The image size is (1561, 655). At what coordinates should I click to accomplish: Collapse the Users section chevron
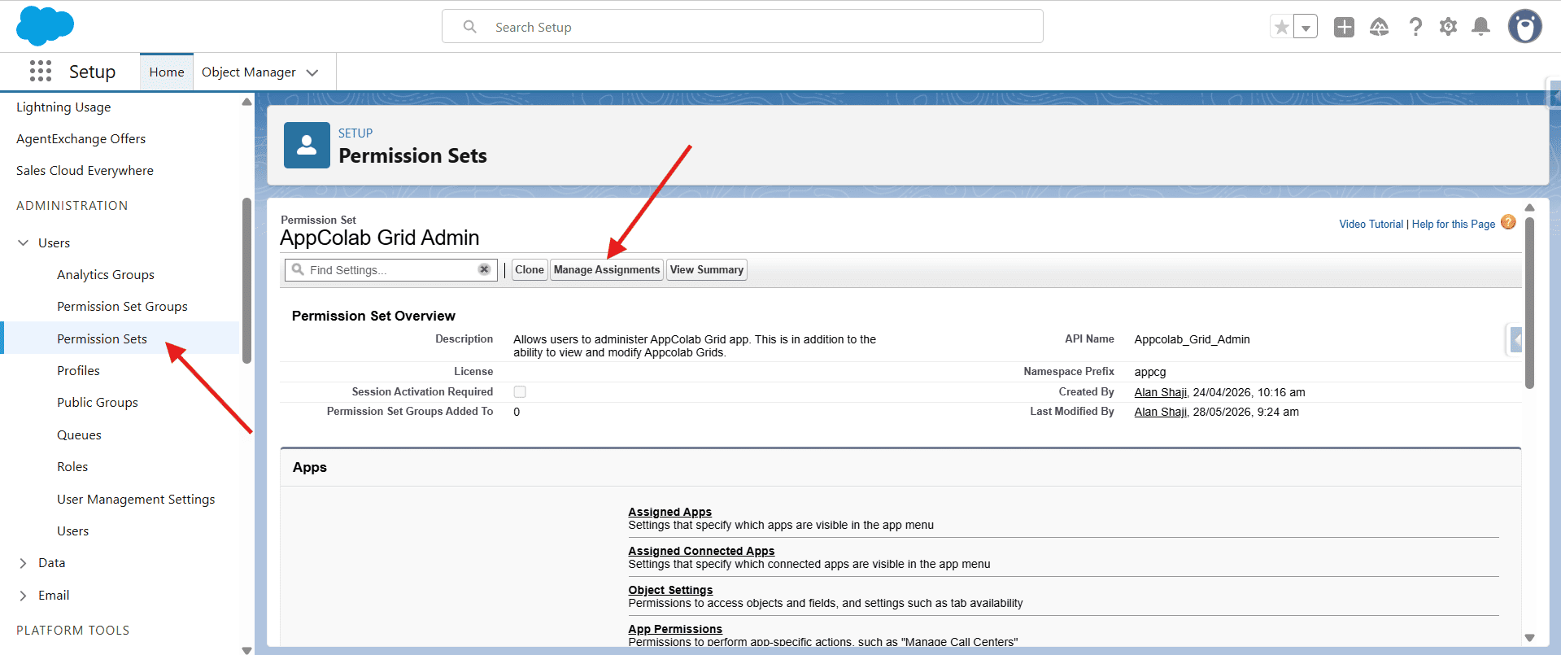tap(24, 243)
